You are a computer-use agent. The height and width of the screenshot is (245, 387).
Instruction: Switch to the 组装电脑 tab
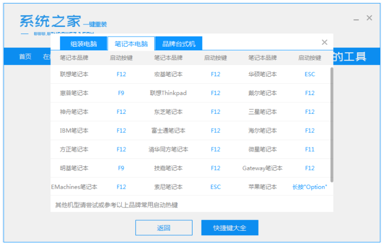pos(84,43)
